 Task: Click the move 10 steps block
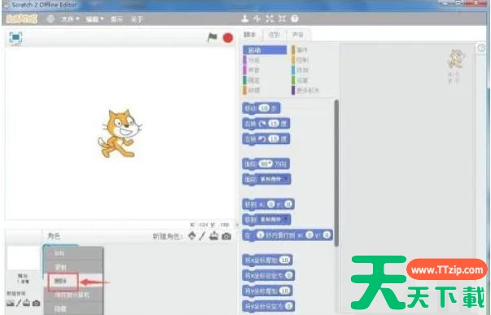261,108
